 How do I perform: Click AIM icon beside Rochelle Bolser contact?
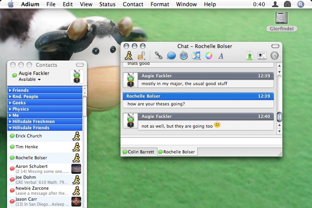click(x=76, y=158)
